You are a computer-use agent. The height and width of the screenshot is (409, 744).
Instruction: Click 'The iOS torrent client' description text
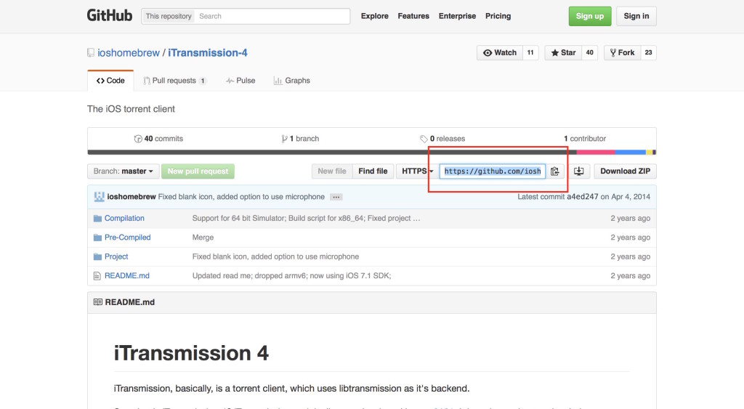[131, 109]
